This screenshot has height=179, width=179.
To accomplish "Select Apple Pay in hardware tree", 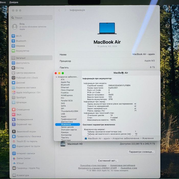I will click(65, 82).
